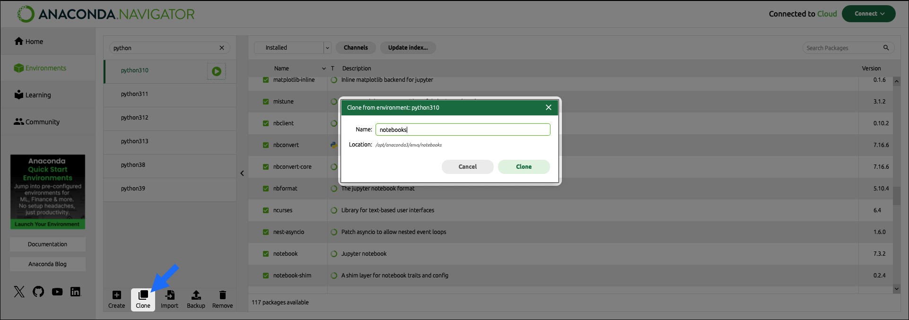Confirm with the Clone button in dialog
Image resolution: width=909 pixels, height=320 pixels.
tap(524, 167)
